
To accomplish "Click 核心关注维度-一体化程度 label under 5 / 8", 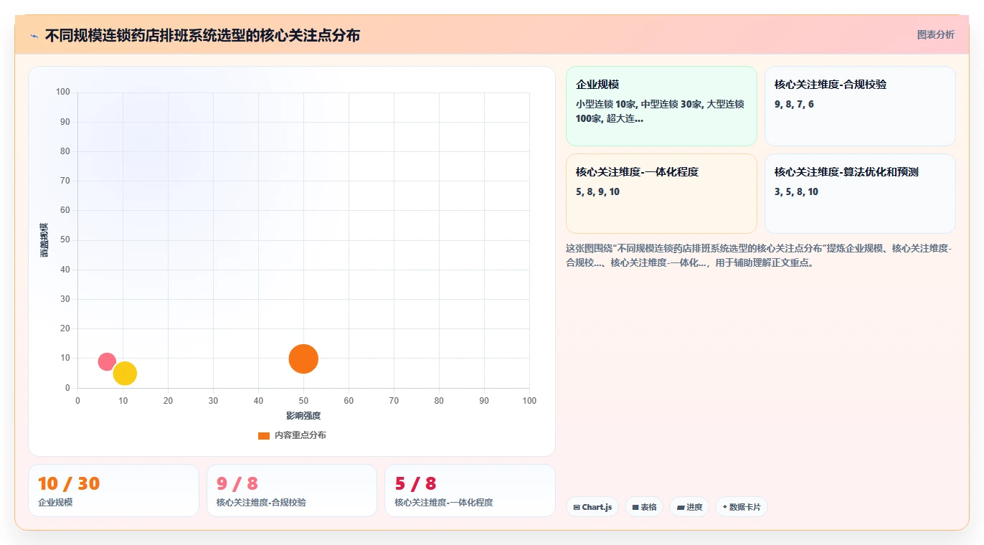I will point(443,503).
